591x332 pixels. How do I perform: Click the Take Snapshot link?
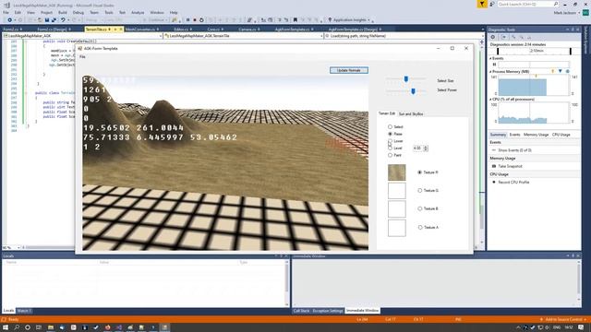[510, 166]
